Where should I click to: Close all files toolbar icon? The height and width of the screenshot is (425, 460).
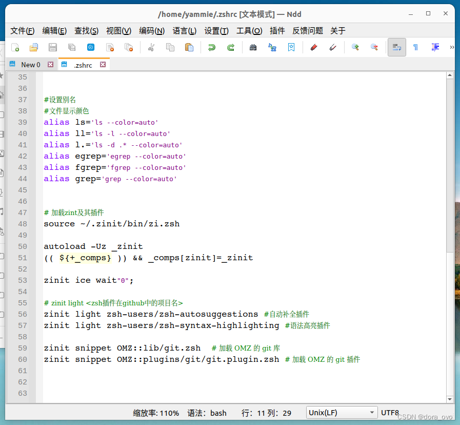pyautogui.click(x=129, y=47)
